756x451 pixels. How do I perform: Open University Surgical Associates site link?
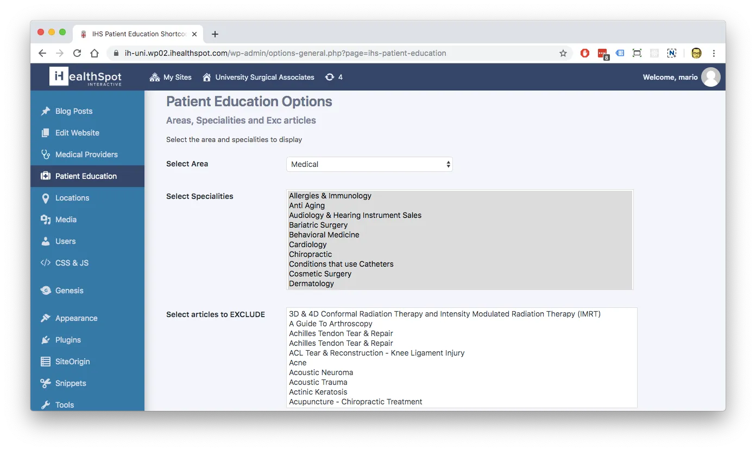(259, 77)
